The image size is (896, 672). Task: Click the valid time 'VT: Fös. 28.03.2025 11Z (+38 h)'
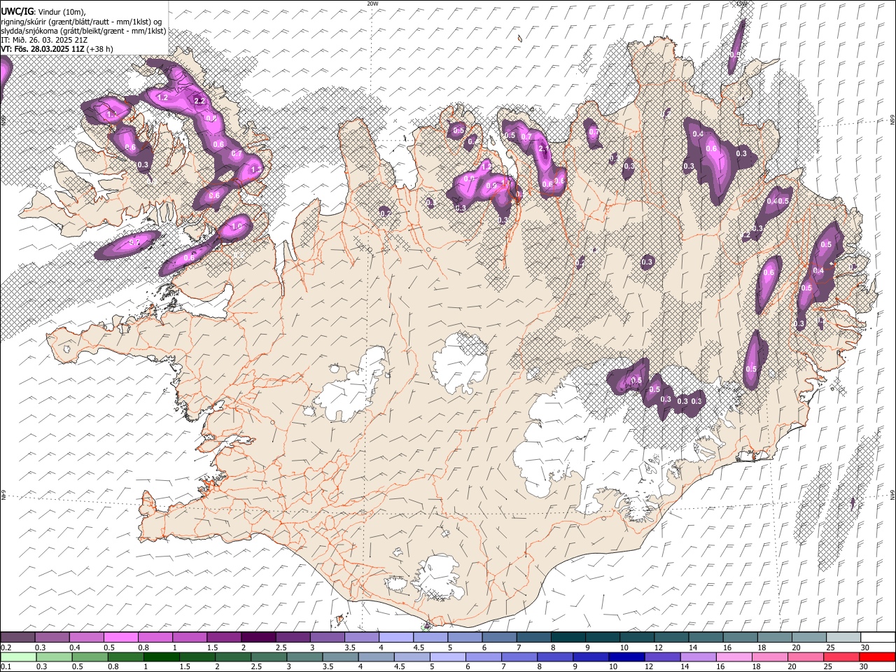[57, 49]
